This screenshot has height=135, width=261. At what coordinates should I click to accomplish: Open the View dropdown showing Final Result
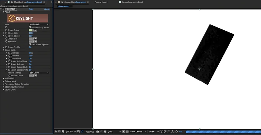(39, 24)
